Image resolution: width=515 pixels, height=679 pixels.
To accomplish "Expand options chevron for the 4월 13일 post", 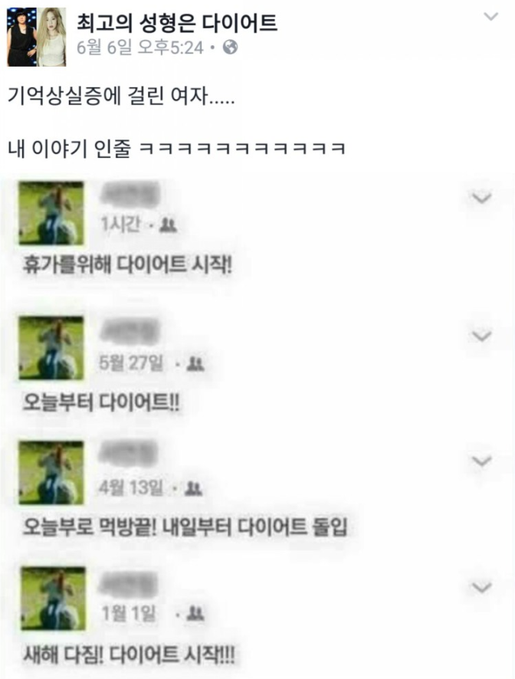I will (481, 461).
